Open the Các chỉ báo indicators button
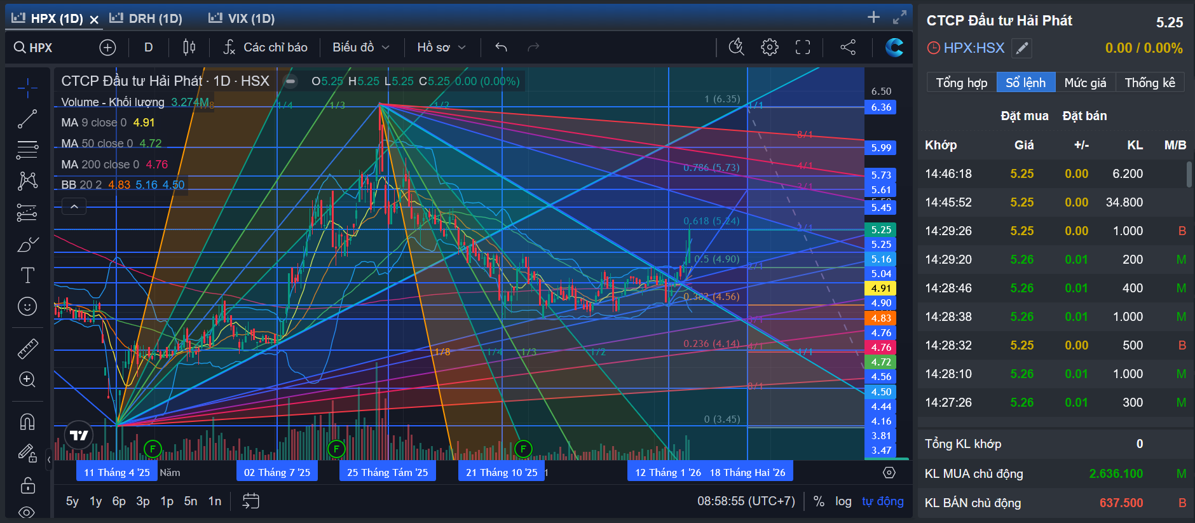Image resolution: width=1195 pixels, height=523 pixels. pyautogui.click(x=266, y=48)
